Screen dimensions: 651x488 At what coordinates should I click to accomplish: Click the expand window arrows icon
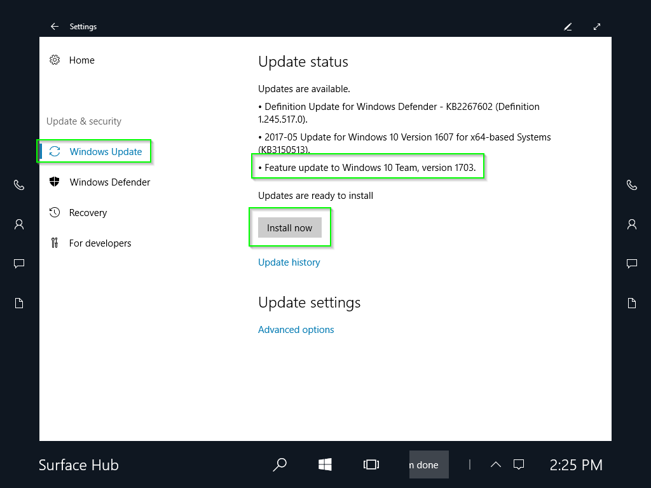597,27
